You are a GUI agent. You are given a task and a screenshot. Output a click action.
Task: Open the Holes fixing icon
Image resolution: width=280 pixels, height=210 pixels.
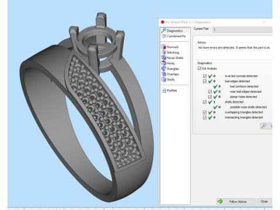163,63
